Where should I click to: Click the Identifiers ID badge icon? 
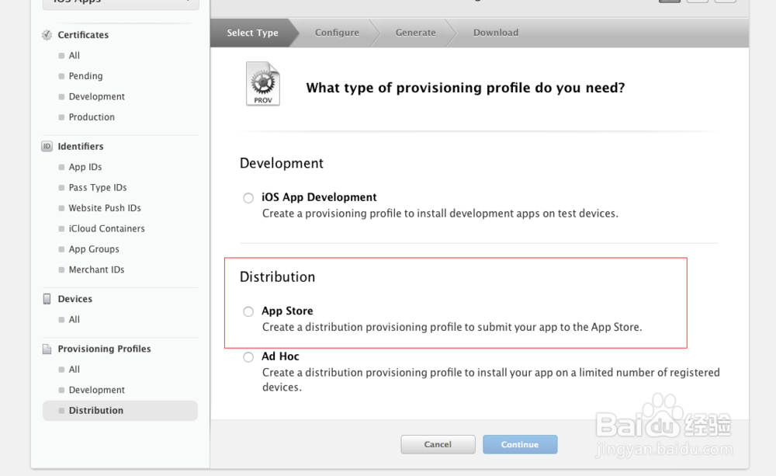coord(47,146)
